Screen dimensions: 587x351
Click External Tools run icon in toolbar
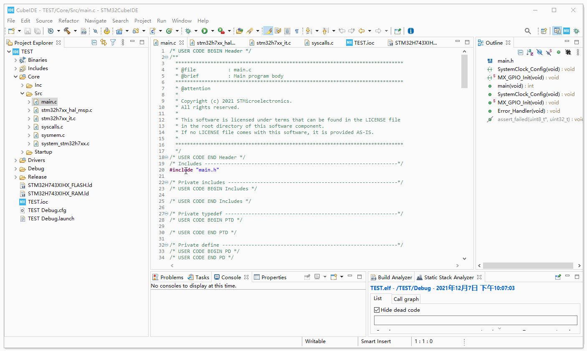pos(221,31)
